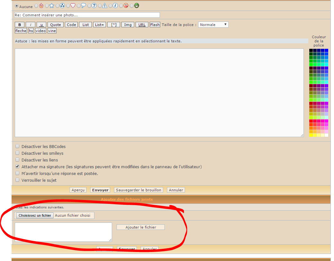Select the question mark topic icon

[x=94, y=5]
